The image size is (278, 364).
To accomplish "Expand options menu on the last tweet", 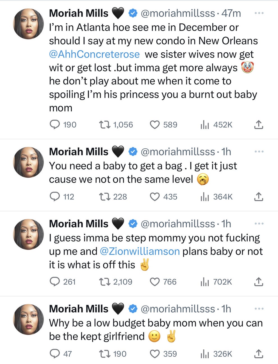I will point(259,309).
